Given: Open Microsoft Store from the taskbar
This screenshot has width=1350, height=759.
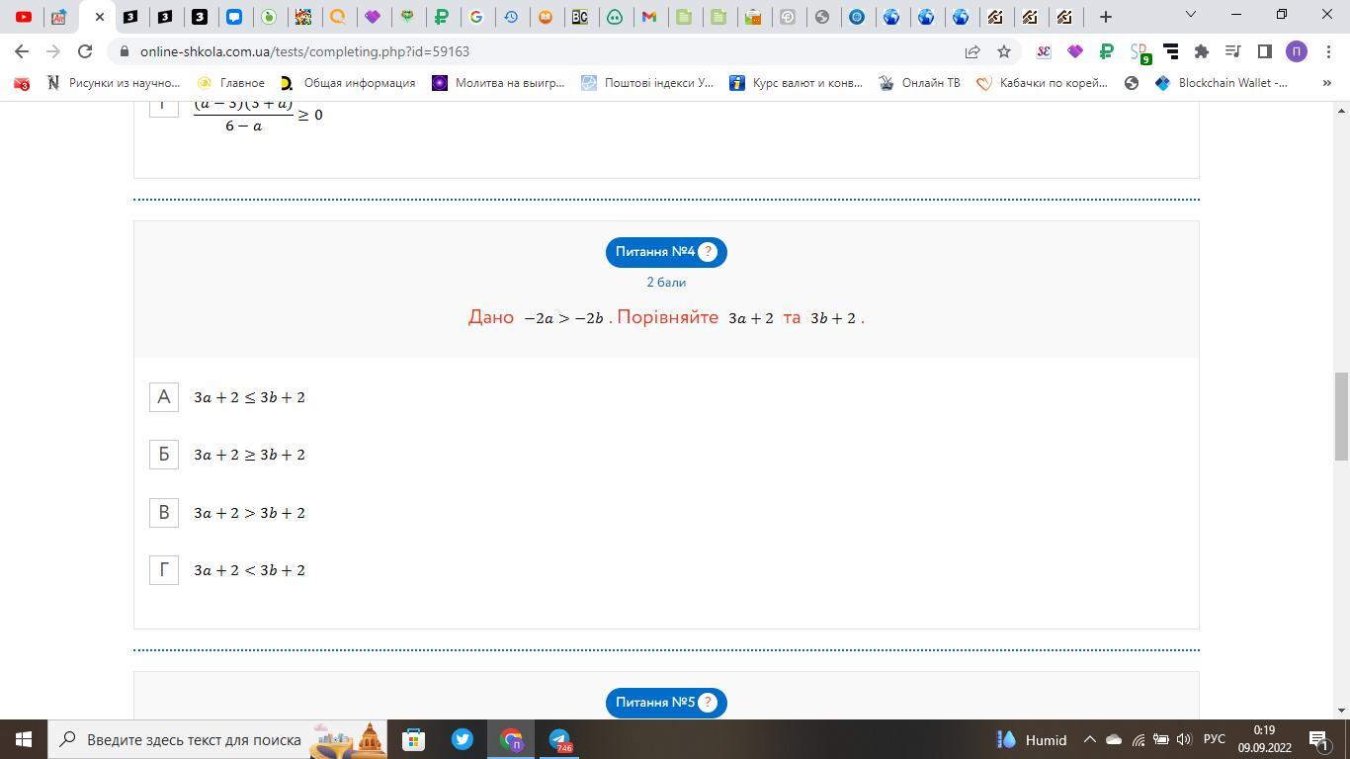Looking at the screenshot, I should click(x=413, y=739).
